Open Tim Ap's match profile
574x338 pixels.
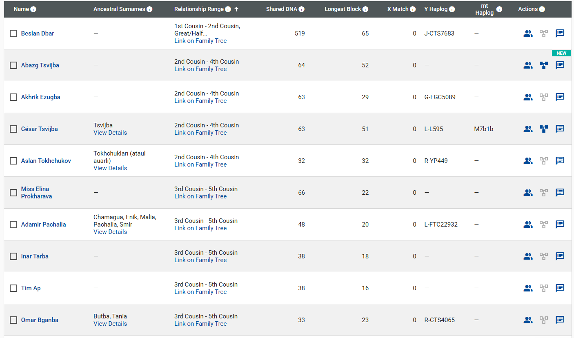point(31,288)
